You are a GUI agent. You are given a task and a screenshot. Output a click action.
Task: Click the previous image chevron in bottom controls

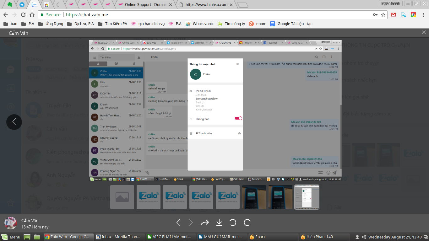pos(178,222)
